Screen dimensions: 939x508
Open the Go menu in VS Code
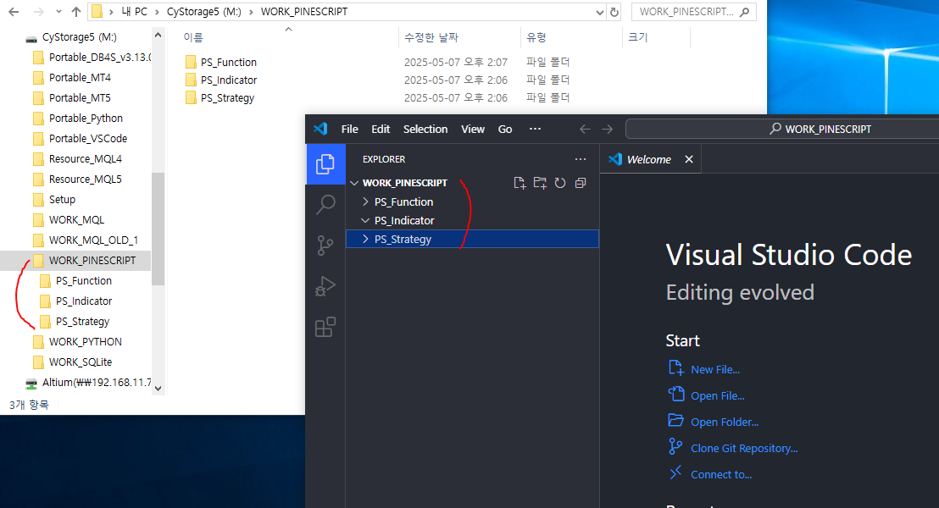point(505,130)
